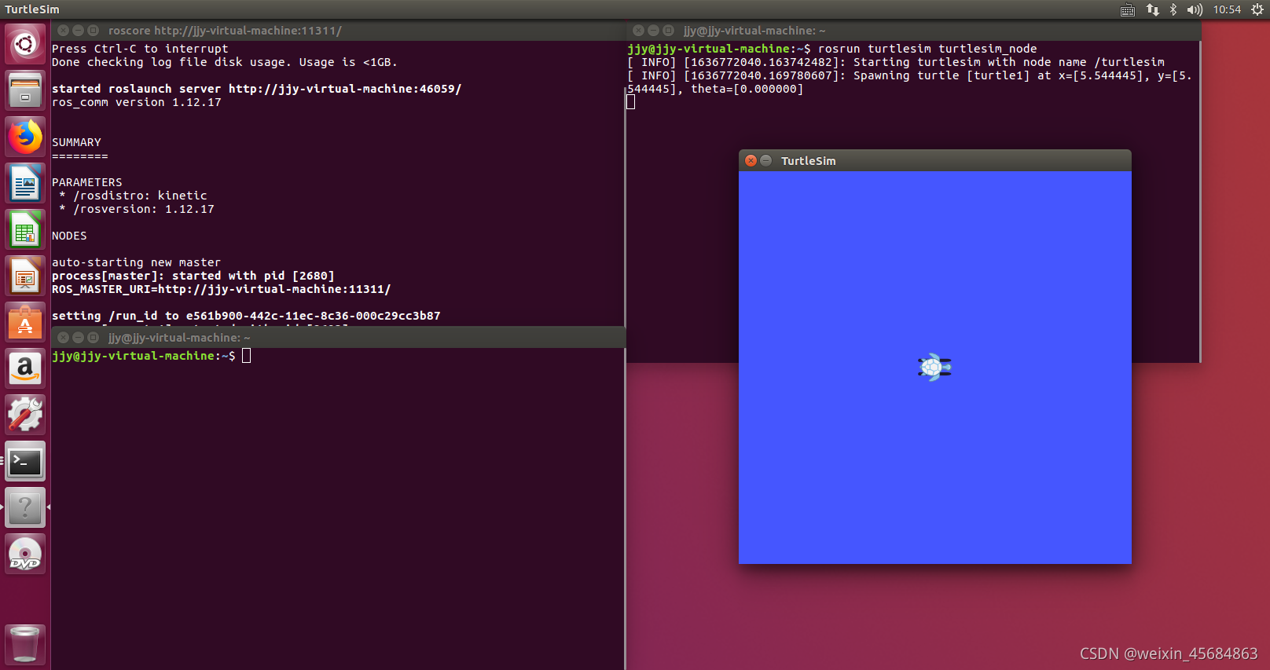This screenshot has height=670, width=1270.
Task: Click 'auto-starting new master' line
Action: pos(136,262)
